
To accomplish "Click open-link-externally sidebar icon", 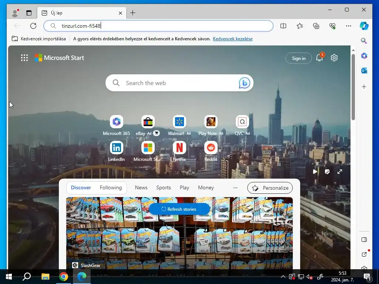I will [x=364, y=254].
